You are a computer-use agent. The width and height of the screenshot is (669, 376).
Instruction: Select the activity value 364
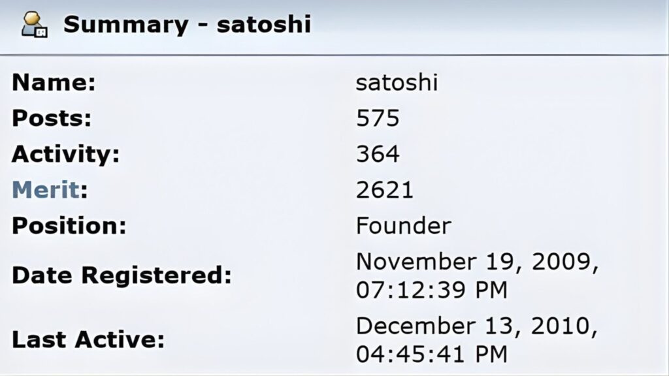[378, 155]
